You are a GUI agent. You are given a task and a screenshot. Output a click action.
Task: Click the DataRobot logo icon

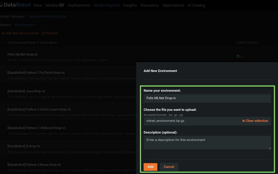coord(2,5)
